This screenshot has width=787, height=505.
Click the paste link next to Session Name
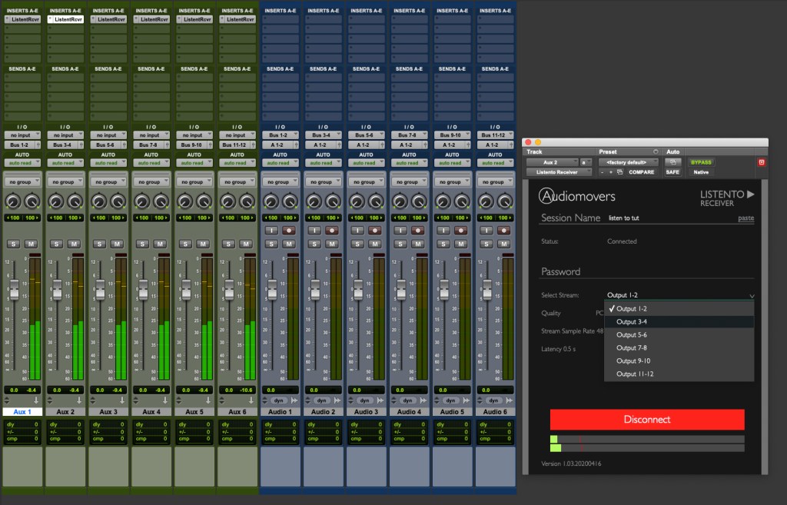click(x=745, y=218)
